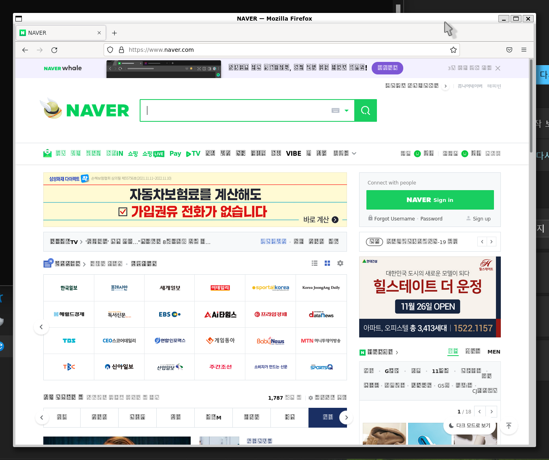Toggle 다크 모드로 보기 dark mode
The width and height of the screenshot is (549, 460).
(x=470, y=426)
